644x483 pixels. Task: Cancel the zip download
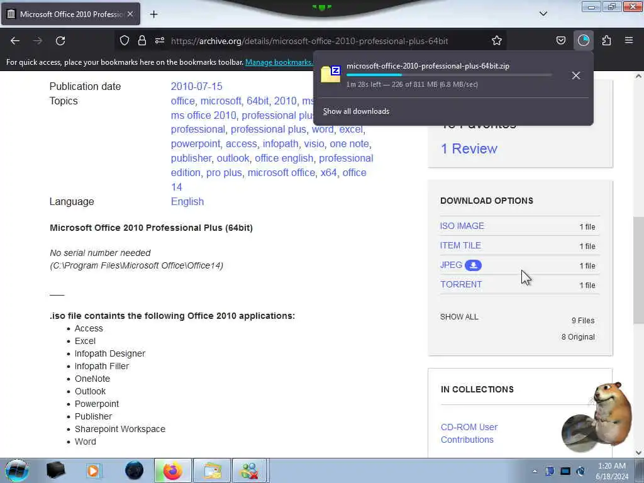coord(576,75)
